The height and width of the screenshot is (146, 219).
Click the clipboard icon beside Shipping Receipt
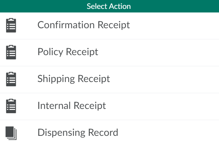11,79
